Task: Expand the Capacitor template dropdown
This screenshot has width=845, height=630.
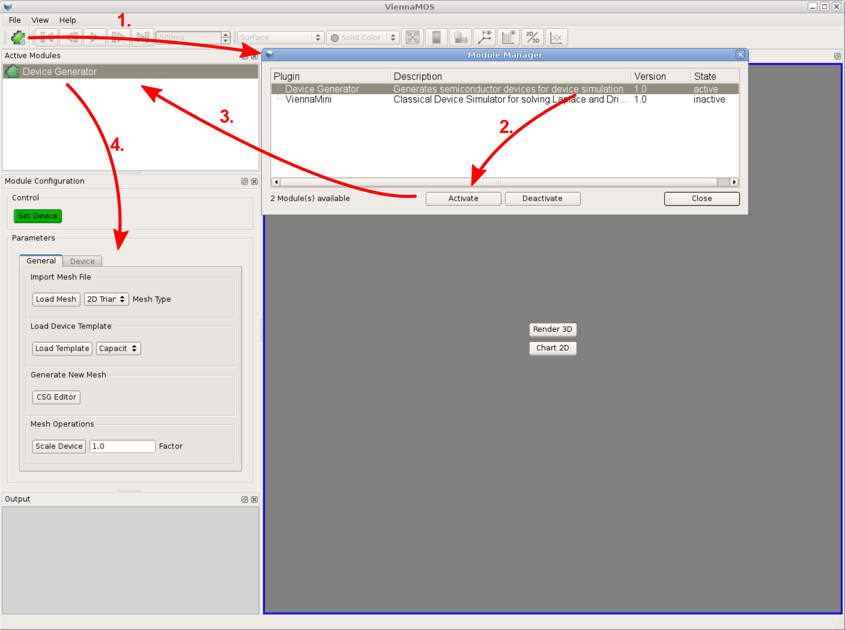Action: pyautogui.click(x=118, y=348)
